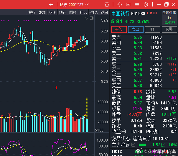This screenshot has height=156, width=178.
Task: Click the R300 tag next to the stock code
Action: pos(153,13)
